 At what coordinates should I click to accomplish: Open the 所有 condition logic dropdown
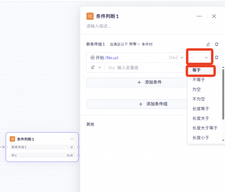click(135, 44)
